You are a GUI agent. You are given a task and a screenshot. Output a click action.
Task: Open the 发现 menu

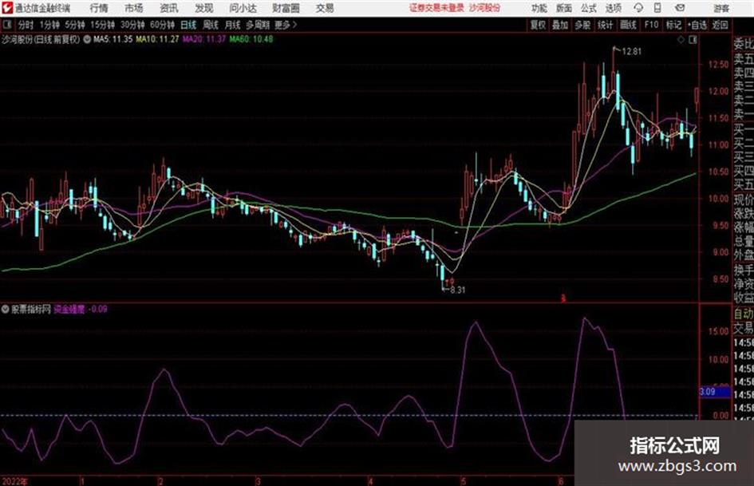pos(204,8)
